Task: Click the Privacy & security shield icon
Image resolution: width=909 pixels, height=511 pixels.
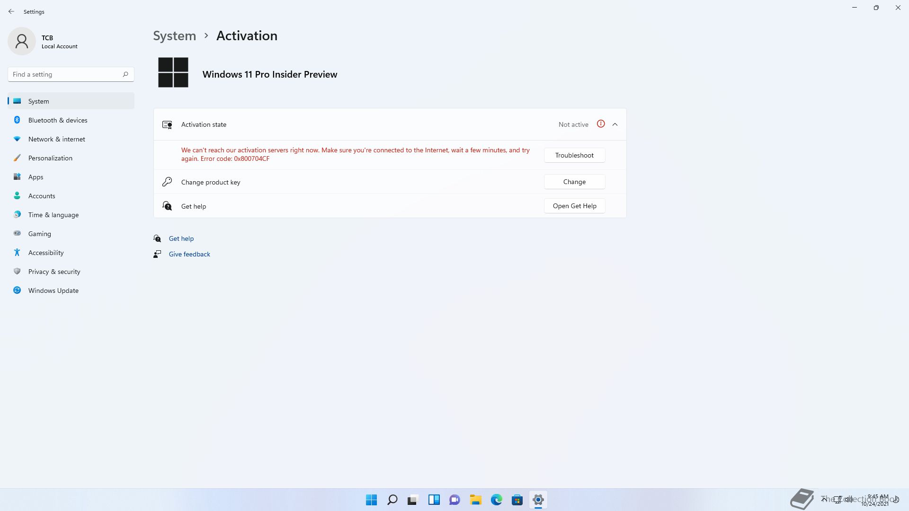Action: (17, 271)
